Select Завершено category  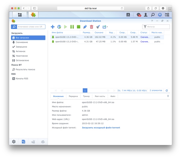tap(28, 47)
